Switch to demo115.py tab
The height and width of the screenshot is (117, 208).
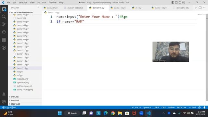(120, 8)
